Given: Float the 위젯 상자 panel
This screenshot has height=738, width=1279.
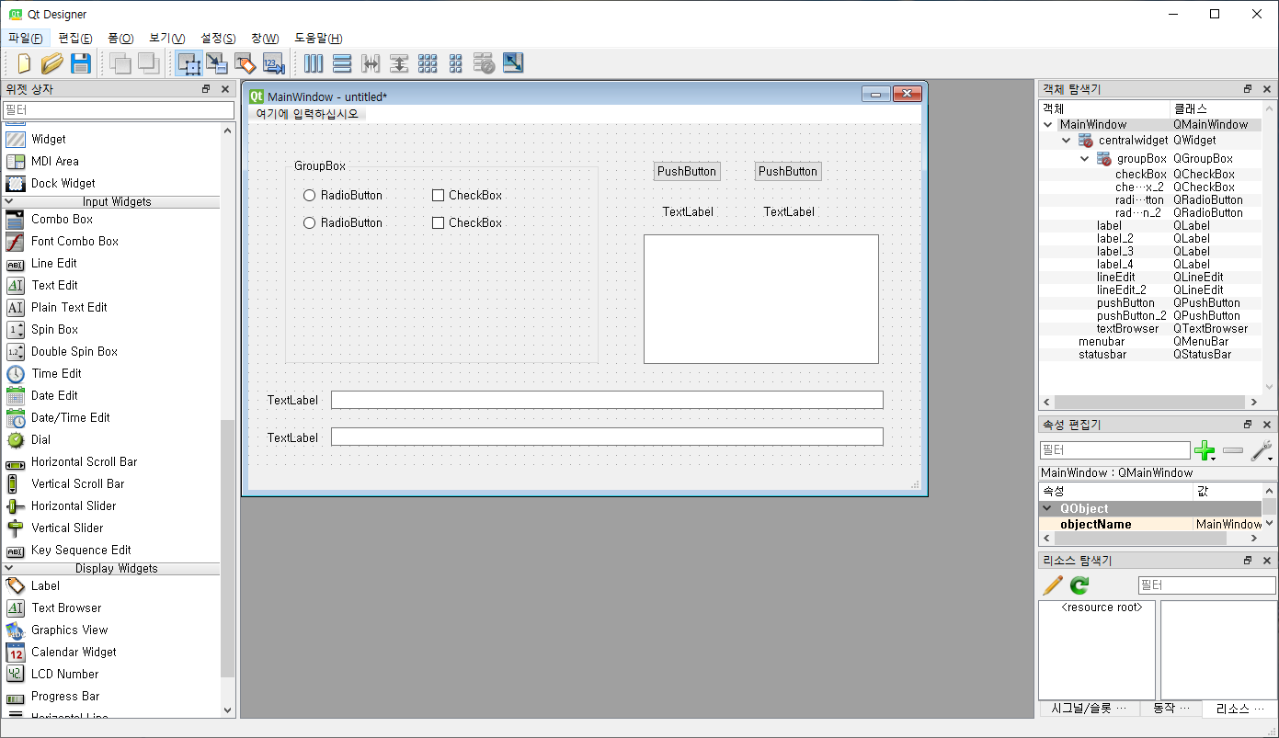Looking at the screenshot, I should click(x=207, y=89).
